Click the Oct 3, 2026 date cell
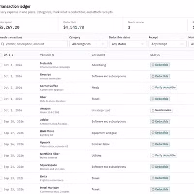 click(13, 65)
